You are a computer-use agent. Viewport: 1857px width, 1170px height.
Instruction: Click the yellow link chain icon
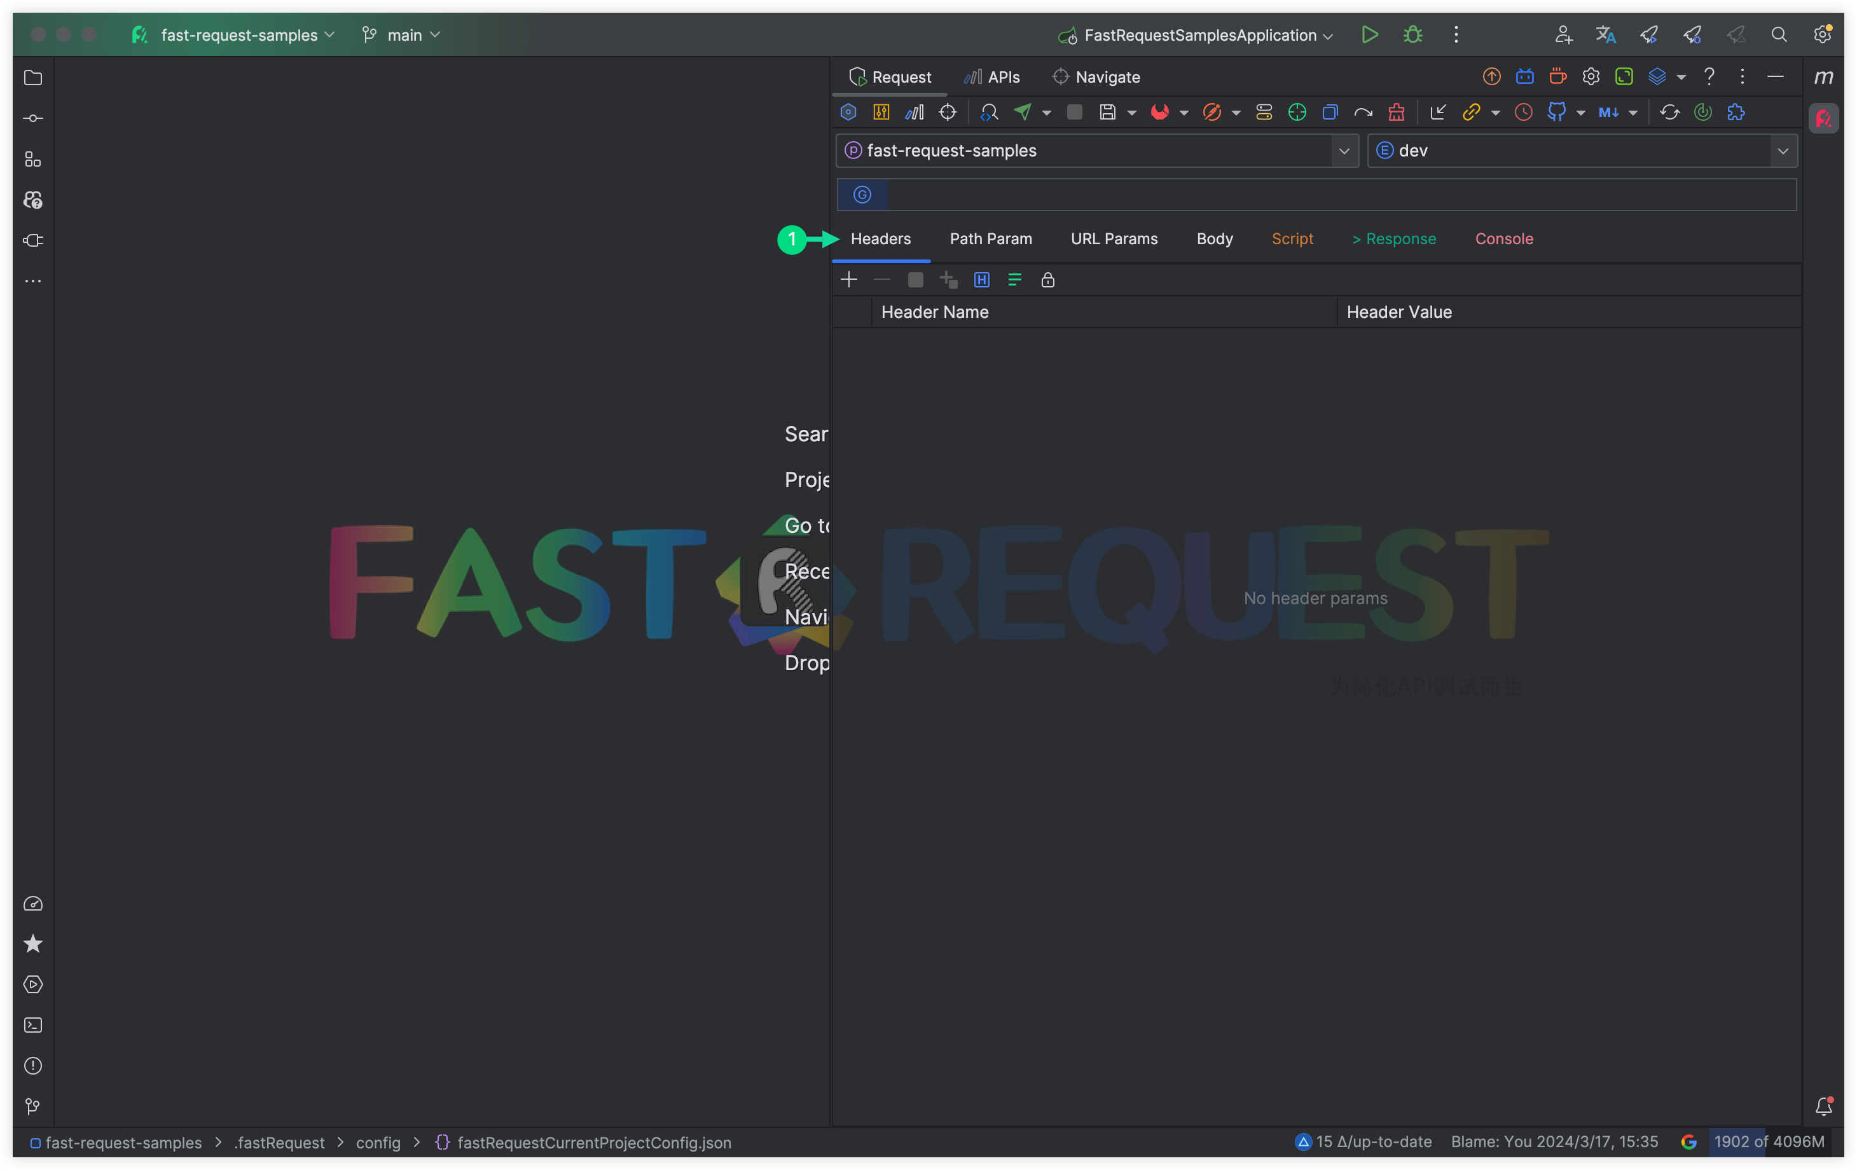click(x=1470, y=113)
